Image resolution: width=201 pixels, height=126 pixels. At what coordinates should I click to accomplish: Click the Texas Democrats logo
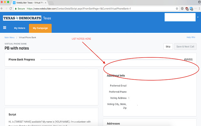point(22,18)
